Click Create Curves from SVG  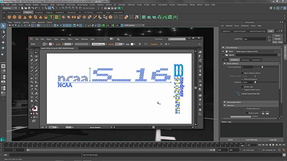pos(250,93)
